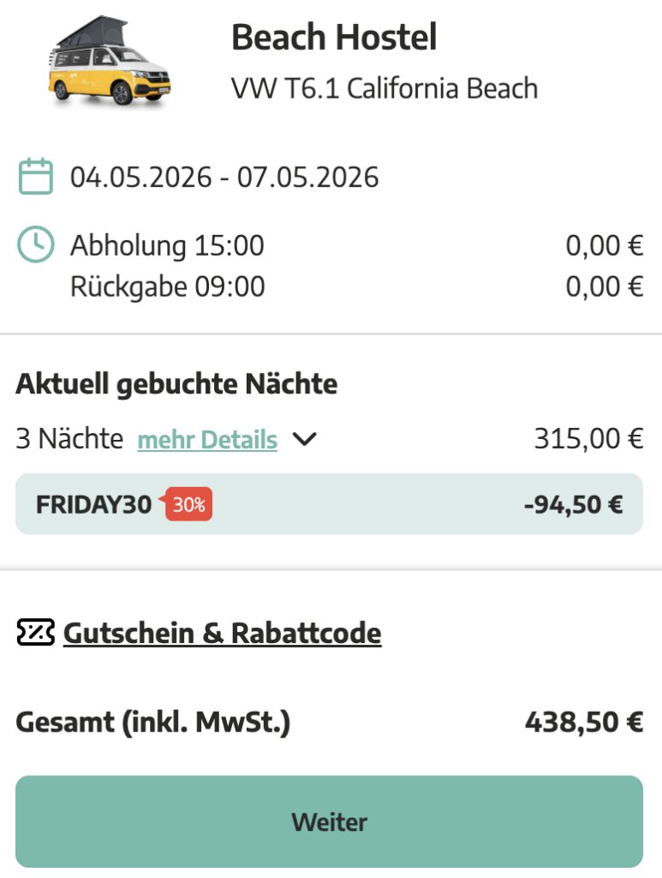Click the 315,00 € nightly price total
The height and width of the screenshot is (878, 662).
(589, 437)
